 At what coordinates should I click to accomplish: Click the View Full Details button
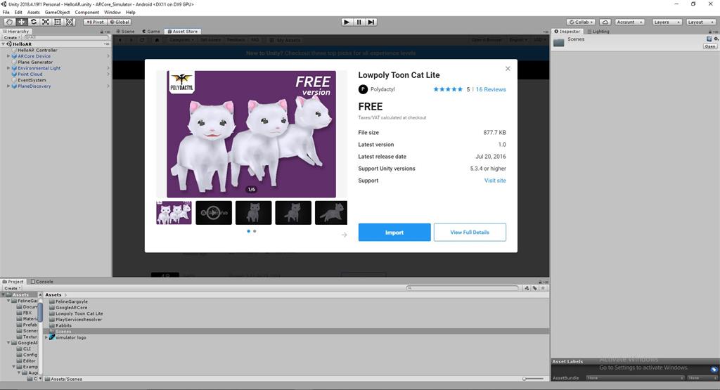pyautogui.click(x=470, y=232)
